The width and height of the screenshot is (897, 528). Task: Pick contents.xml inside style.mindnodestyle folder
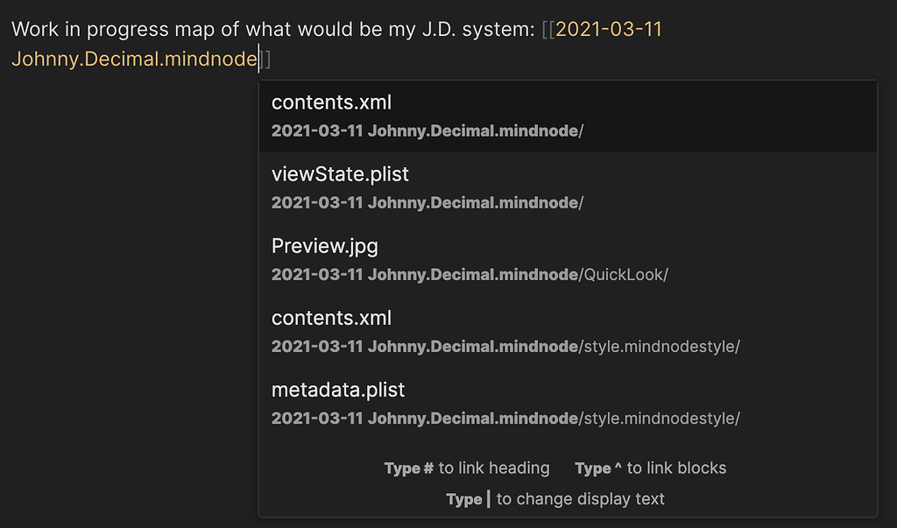[330, 318]
